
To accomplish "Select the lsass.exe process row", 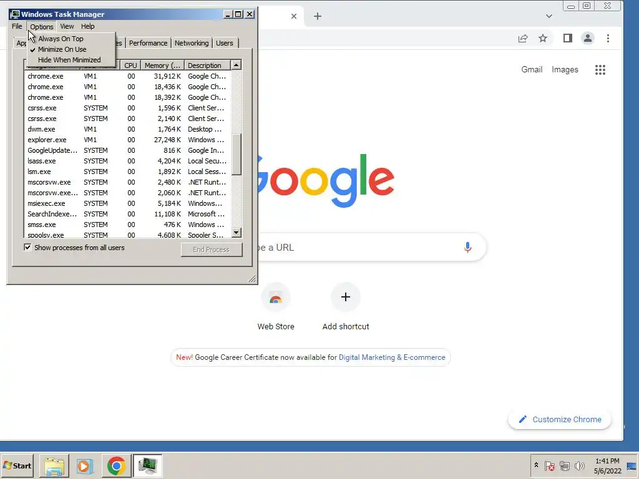I will point(127,161).
